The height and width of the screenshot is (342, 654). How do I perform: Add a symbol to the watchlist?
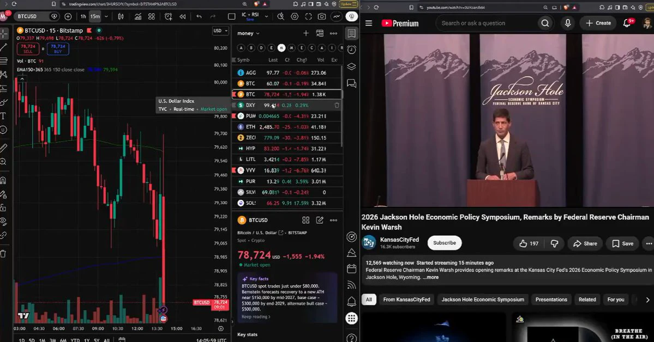point(306,33)
